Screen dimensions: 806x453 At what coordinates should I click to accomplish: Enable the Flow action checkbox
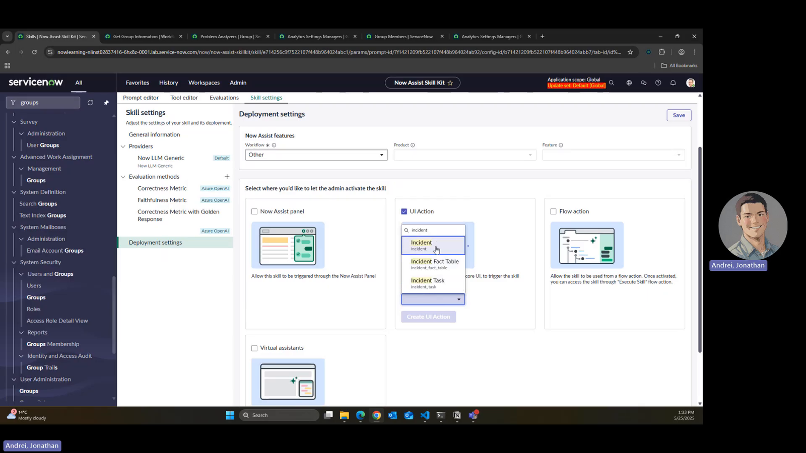(554, 211)
